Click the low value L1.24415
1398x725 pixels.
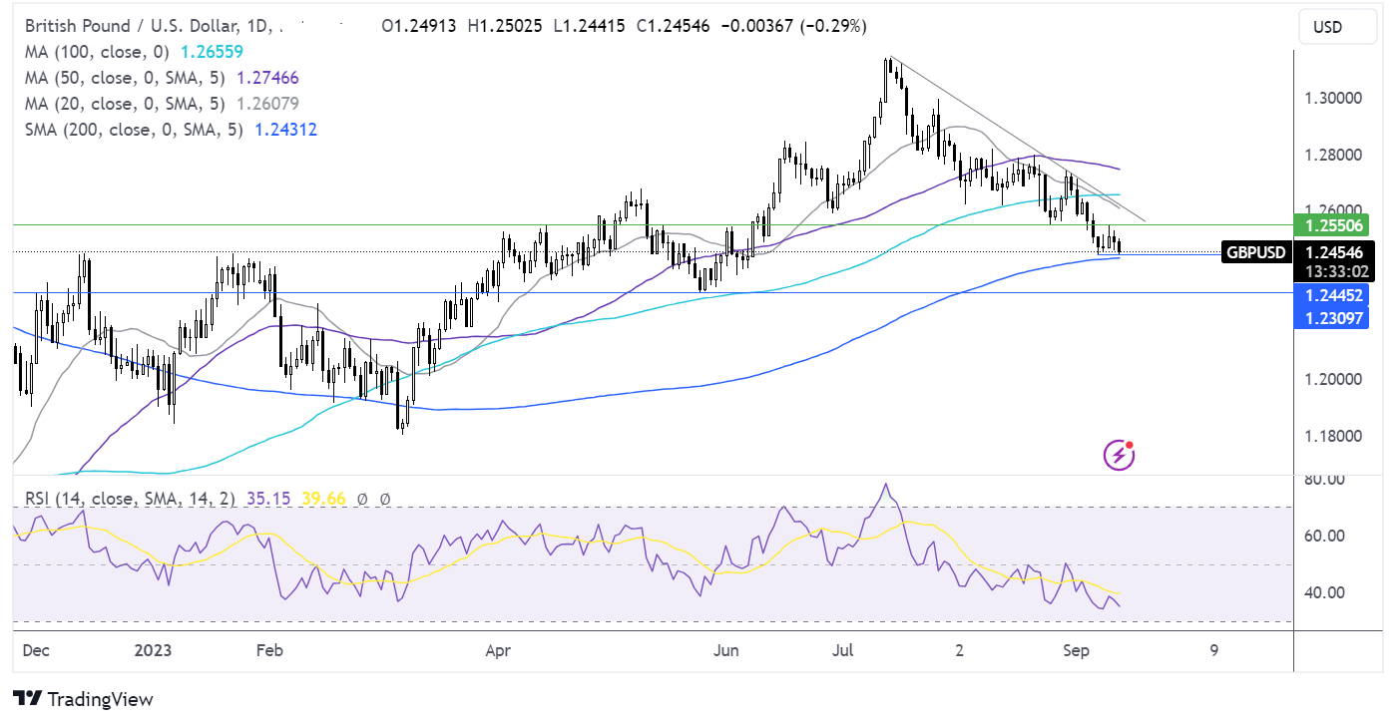tap(588, 28)
